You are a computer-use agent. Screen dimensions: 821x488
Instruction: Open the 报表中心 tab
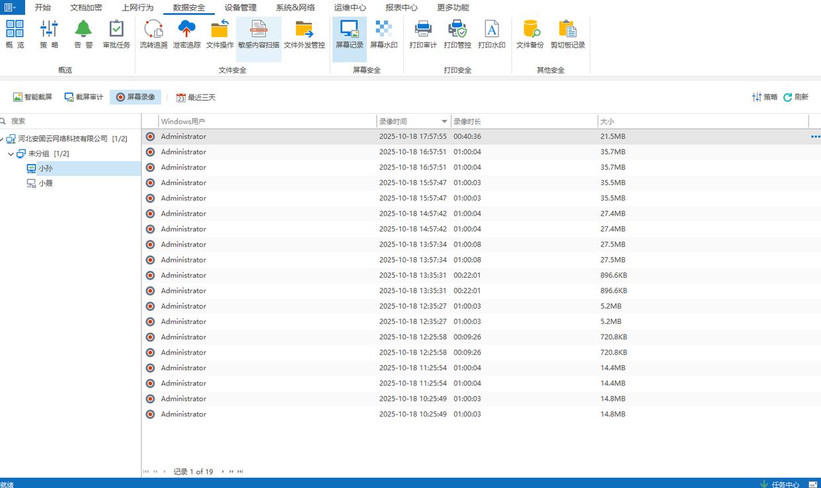(x=401, y=8)
